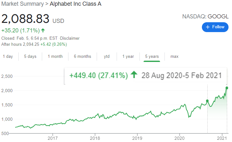Viewport: 232px width, 142px height.
Task: Click the plus icon on Follow button
Action: [208, 27]
